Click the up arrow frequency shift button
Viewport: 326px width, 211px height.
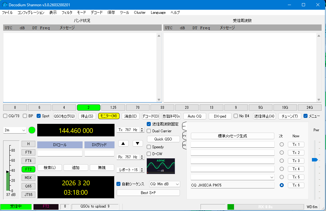coord(123,144)
